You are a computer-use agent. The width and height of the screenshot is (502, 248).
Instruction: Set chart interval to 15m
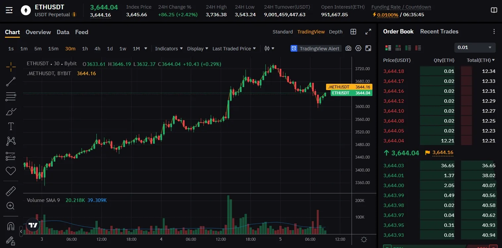[x=53, y=49]
